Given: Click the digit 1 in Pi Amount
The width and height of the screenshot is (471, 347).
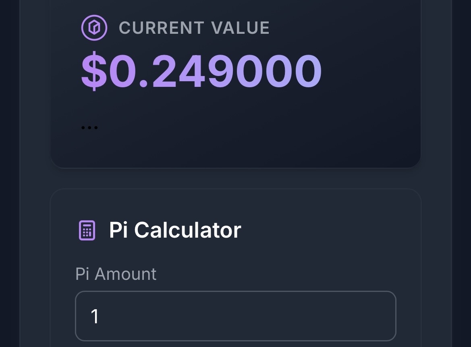Looking at the screenshot, I should point(95,316).
